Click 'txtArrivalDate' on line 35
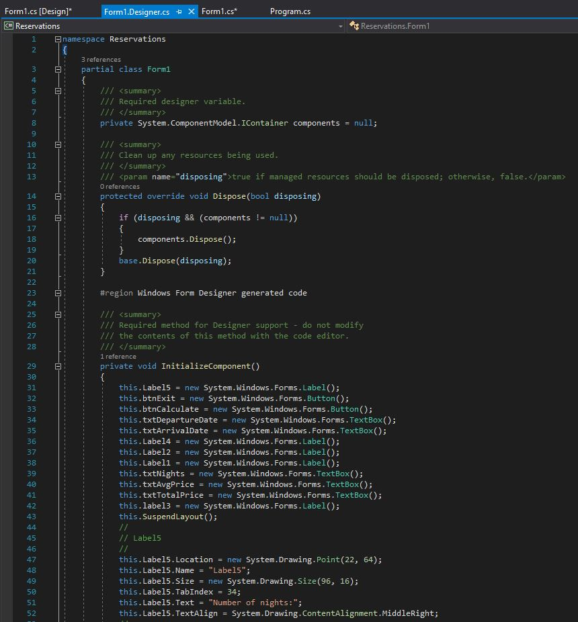This screenshot has height=622, width=578. [x=175, y=431]
